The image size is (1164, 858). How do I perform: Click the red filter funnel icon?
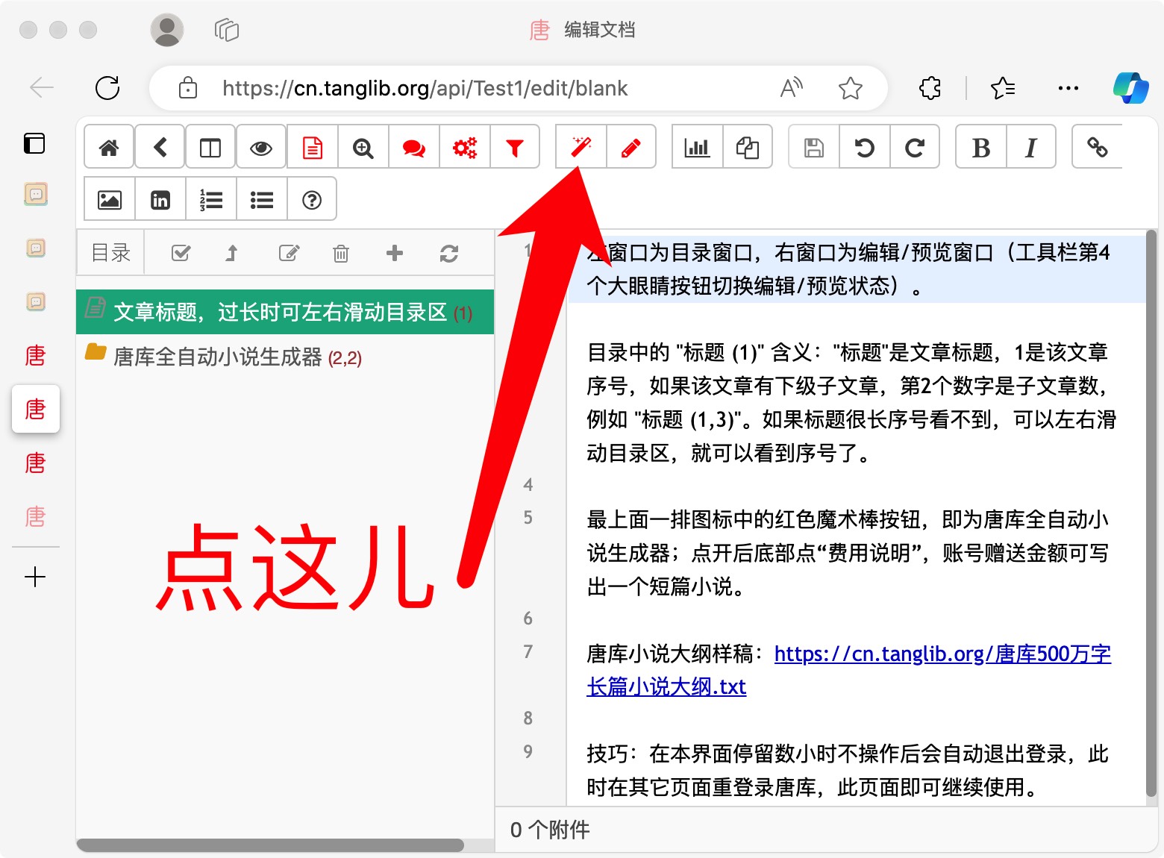tap(515, 147)
